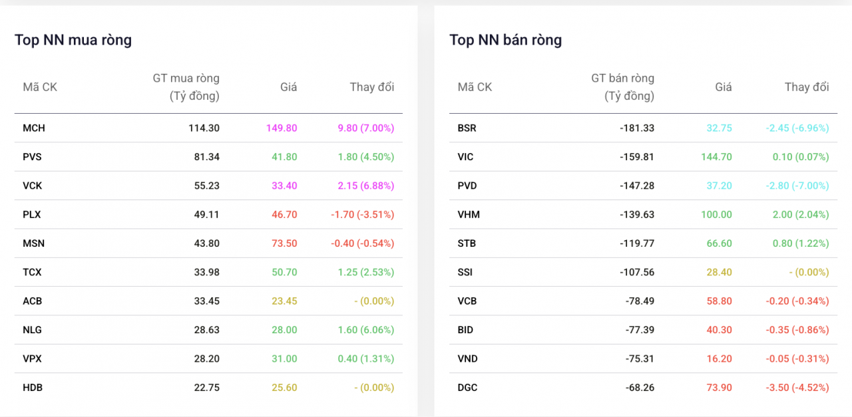Click the MSN stock symbol
This screenshot has height=417, width=852.
click(x=34, y=243)
